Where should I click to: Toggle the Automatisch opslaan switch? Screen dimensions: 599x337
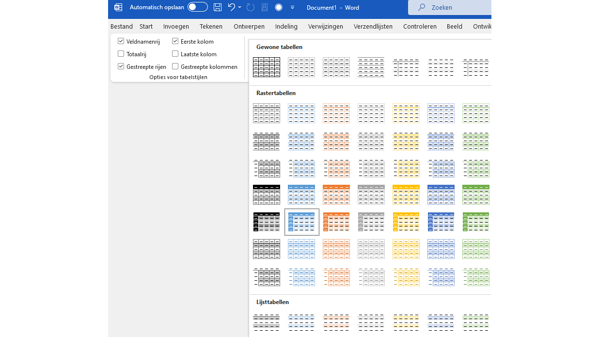198,7
